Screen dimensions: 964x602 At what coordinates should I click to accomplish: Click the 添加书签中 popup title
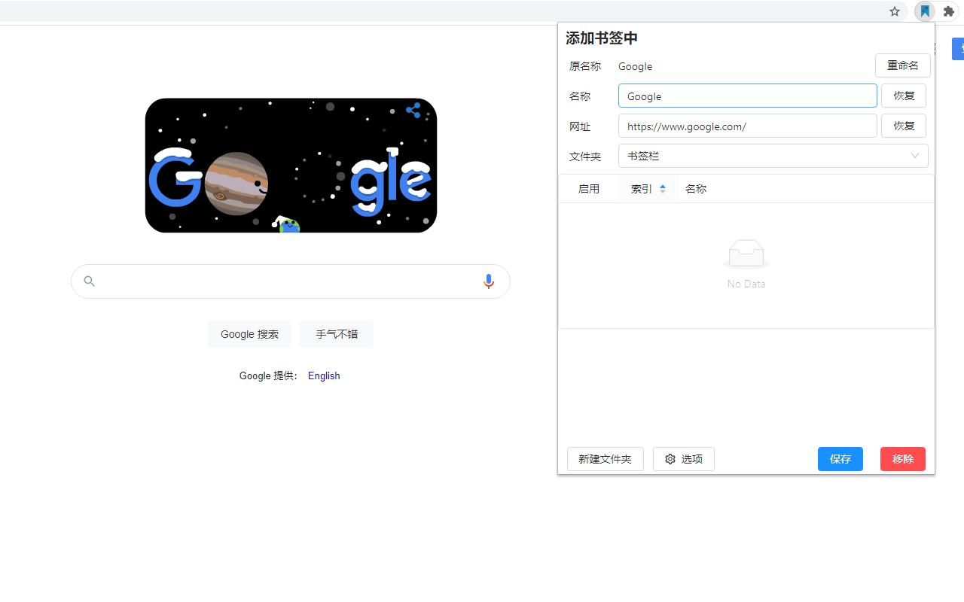602,38
